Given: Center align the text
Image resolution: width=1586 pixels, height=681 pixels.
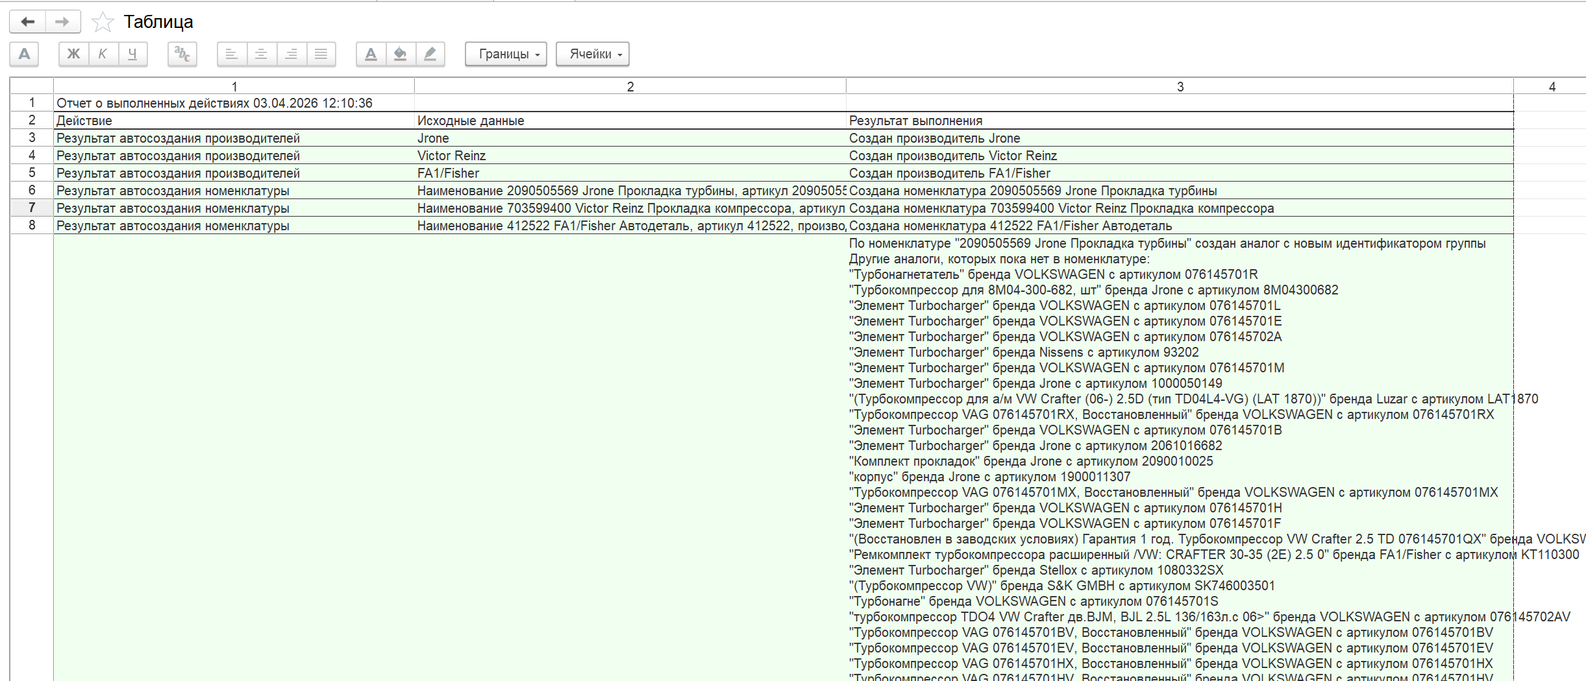Looking at the screenshot, I should [261, 54].
